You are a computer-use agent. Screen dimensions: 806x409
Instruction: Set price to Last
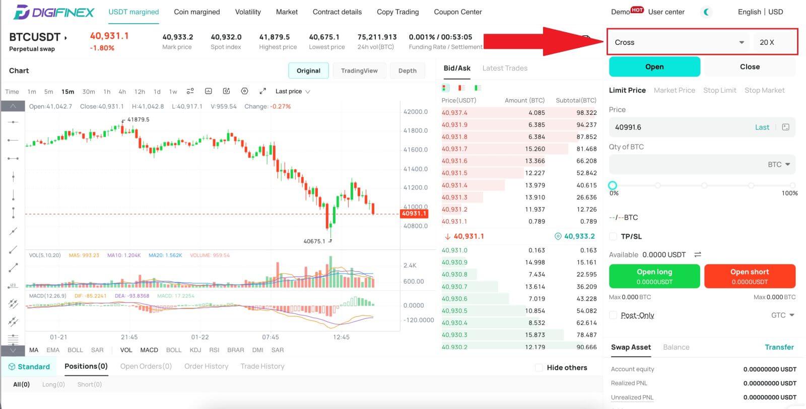[x=762, y=127]
